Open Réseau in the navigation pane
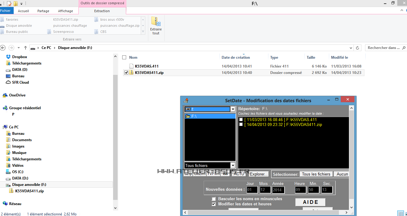This screenshot has width=407, height=216. tap(15, 204)
